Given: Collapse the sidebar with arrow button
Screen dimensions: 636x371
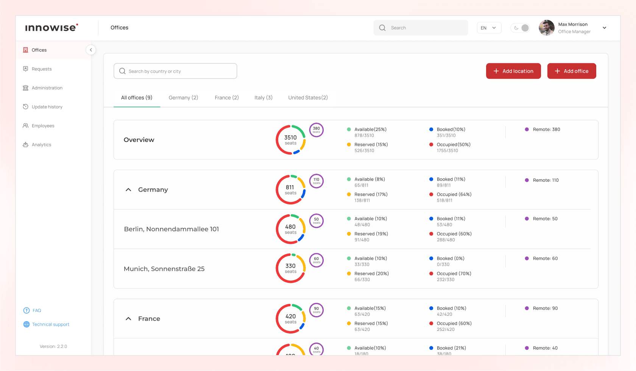Looking at the screenshot, I should [91, 50].
